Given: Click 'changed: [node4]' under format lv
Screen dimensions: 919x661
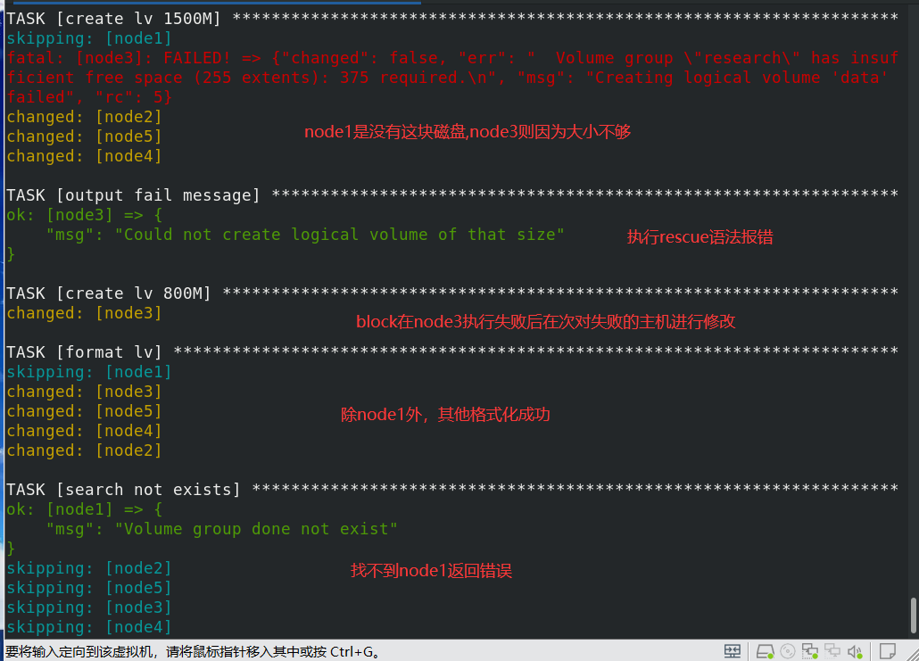Looking at the screenshot, I should pos(84,431).
